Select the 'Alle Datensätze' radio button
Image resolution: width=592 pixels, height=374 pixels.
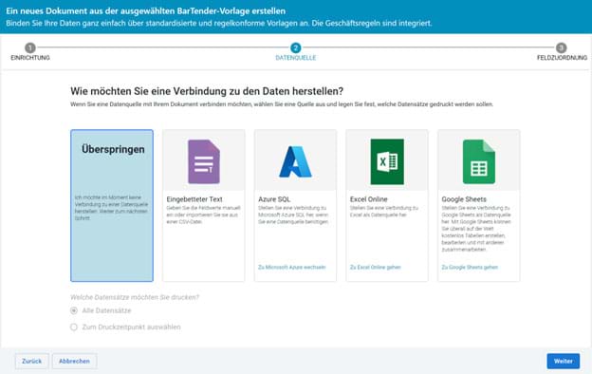point(74,310)
